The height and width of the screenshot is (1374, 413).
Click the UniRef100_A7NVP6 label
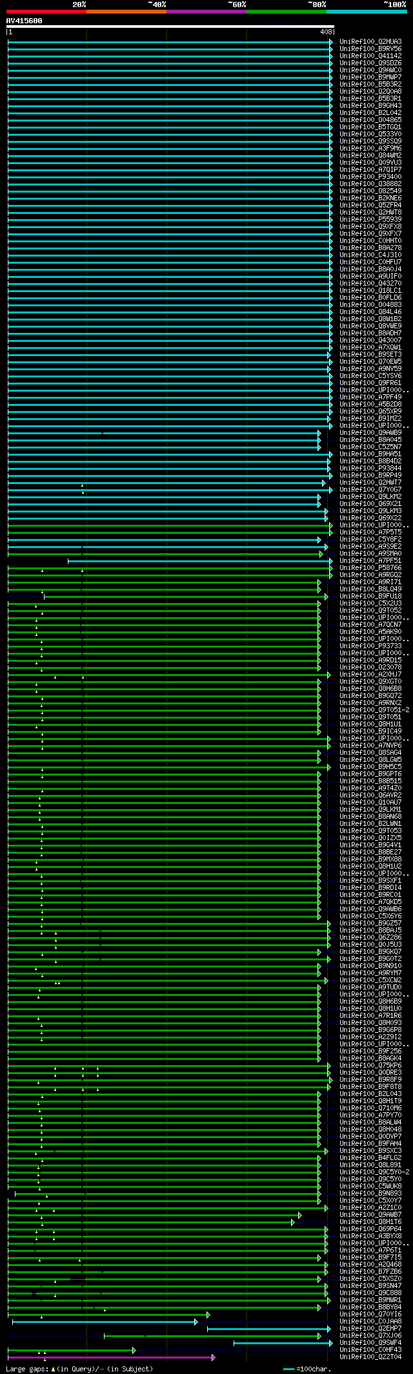[370, 746]
